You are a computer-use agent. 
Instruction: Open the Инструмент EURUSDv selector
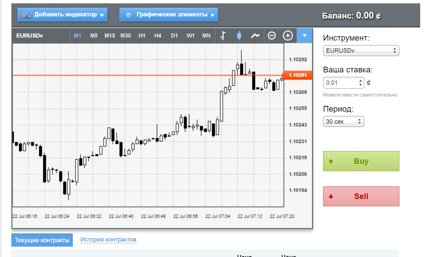point(361,51)
